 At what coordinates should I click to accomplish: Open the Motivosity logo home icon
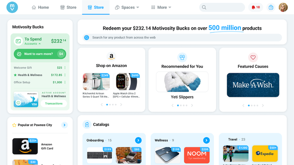(x=12, y=7)
